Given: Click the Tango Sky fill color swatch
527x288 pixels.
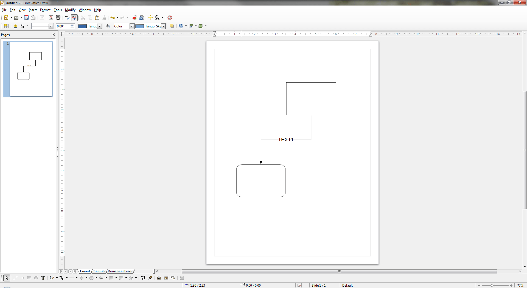Looking at the screenshot, I should coord(140,26).
